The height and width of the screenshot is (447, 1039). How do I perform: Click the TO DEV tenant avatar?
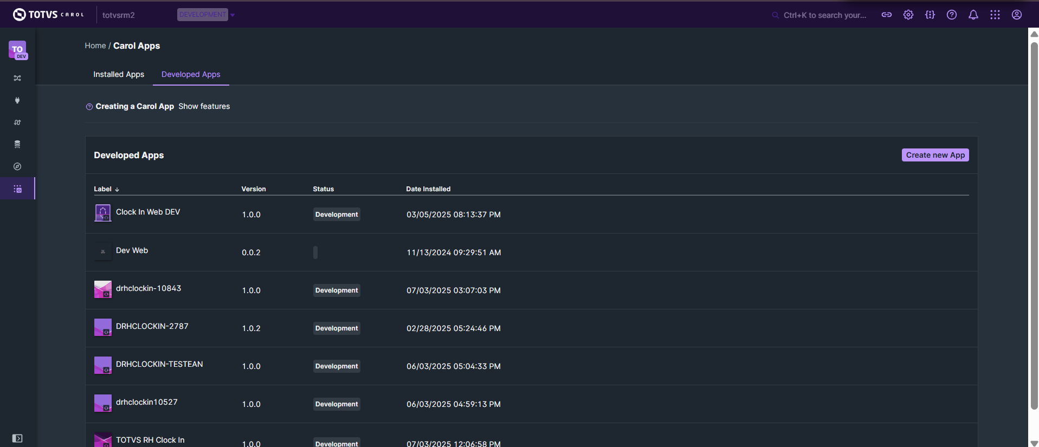(18, 50)
